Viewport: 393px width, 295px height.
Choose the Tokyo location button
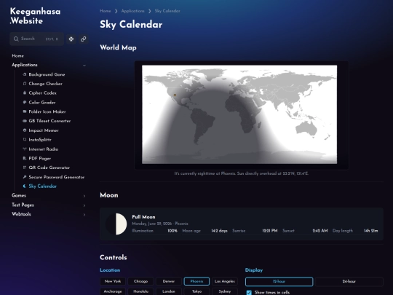196,291
